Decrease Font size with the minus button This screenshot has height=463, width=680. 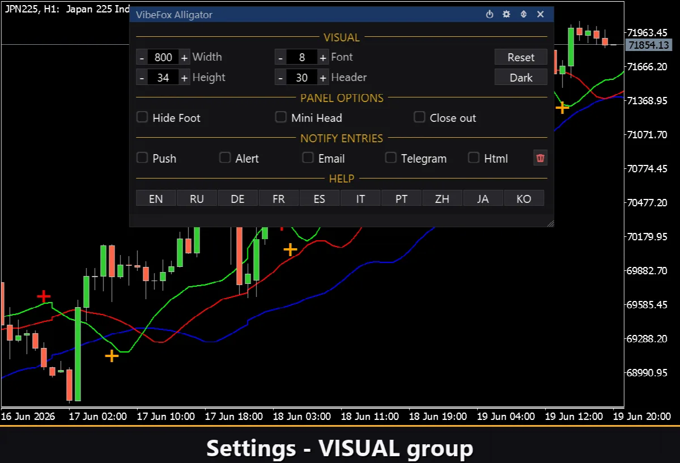point(280,57)
